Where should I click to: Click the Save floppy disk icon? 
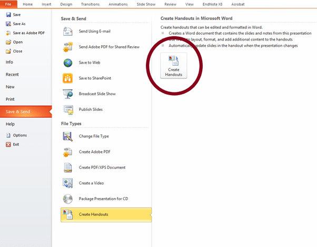point(8,15)
